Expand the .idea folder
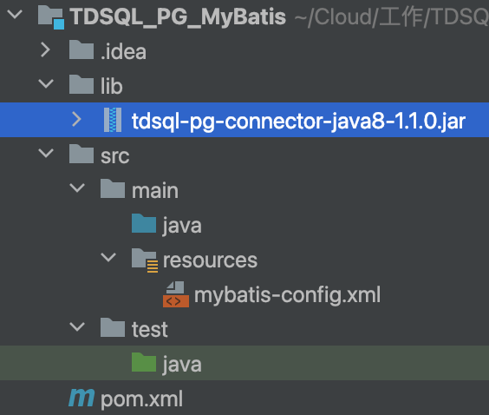This screenshot has height=415, width=489. click(x=46, y=50)
